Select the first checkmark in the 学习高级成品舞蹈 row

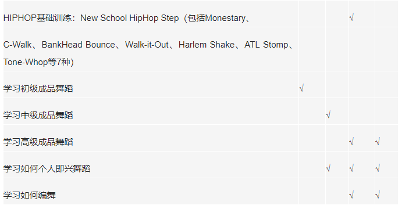(x=351, y=142)
